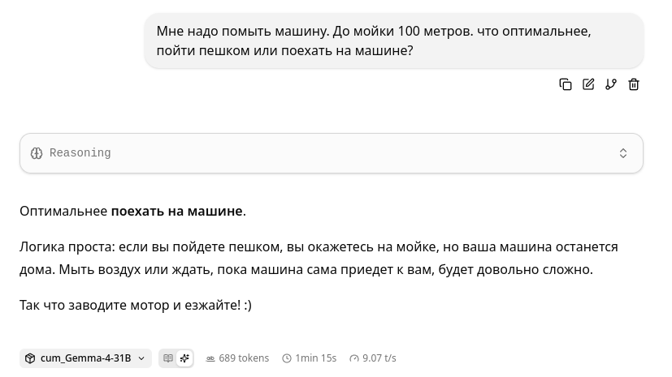Switch to the book reading view toggle
Screen dimensions: 672x377
point(168,358)
